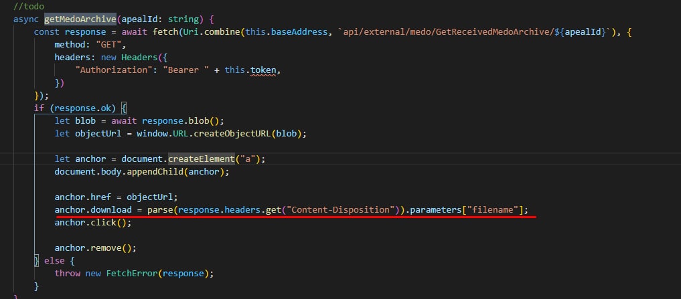This screenshot has height=299, width=681.
Task: Click the GetReceivedMedoArchive URL template string
Action: tap(475, 32)
